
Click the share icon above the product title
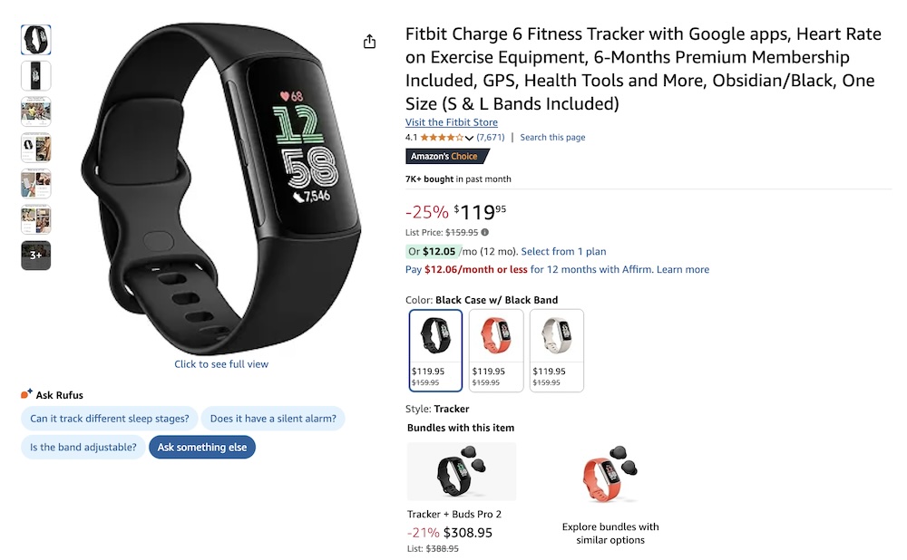click(x=369, y=42)
